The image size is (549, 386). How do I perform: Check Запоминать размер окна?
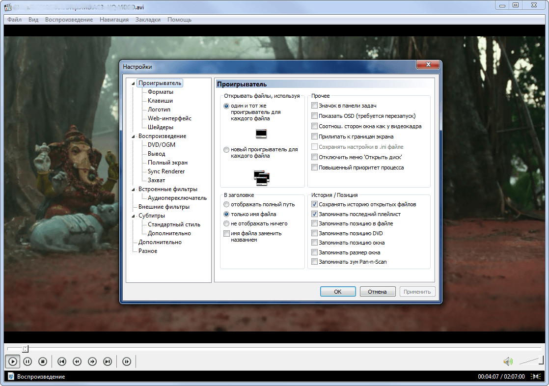point(314,252)
